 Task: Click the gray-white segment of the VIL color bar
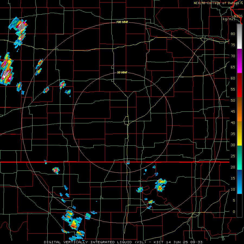coord(239,36)
